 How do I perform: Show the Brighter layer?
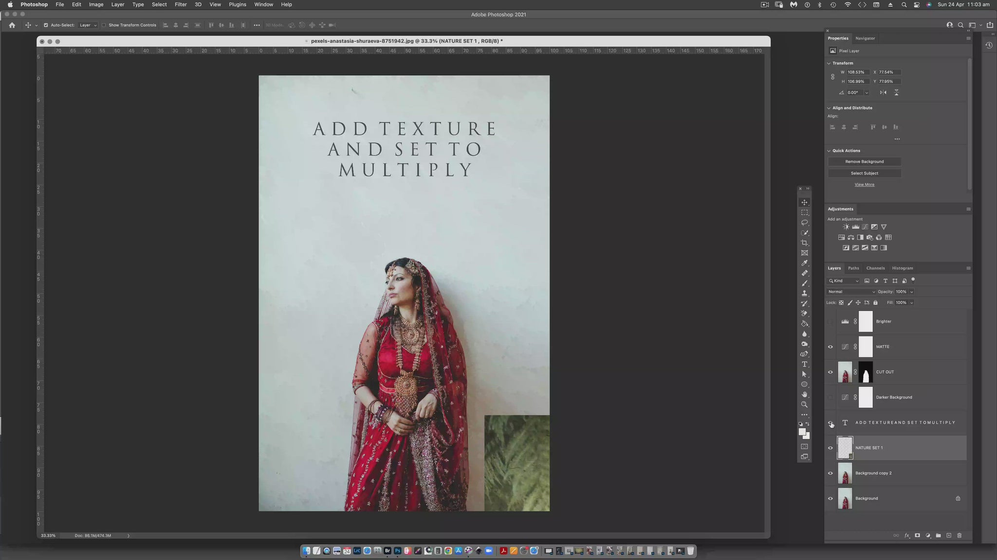(831, 321)
